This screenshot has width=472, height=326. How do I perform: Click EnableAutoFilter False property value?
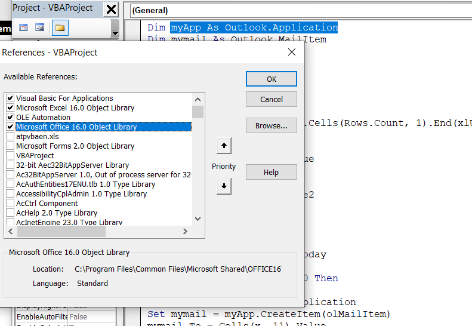[91, 317]
